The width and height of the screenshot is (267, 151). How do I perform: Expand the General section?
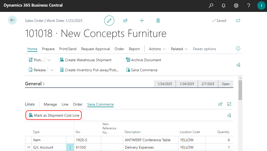click(35, 84)
